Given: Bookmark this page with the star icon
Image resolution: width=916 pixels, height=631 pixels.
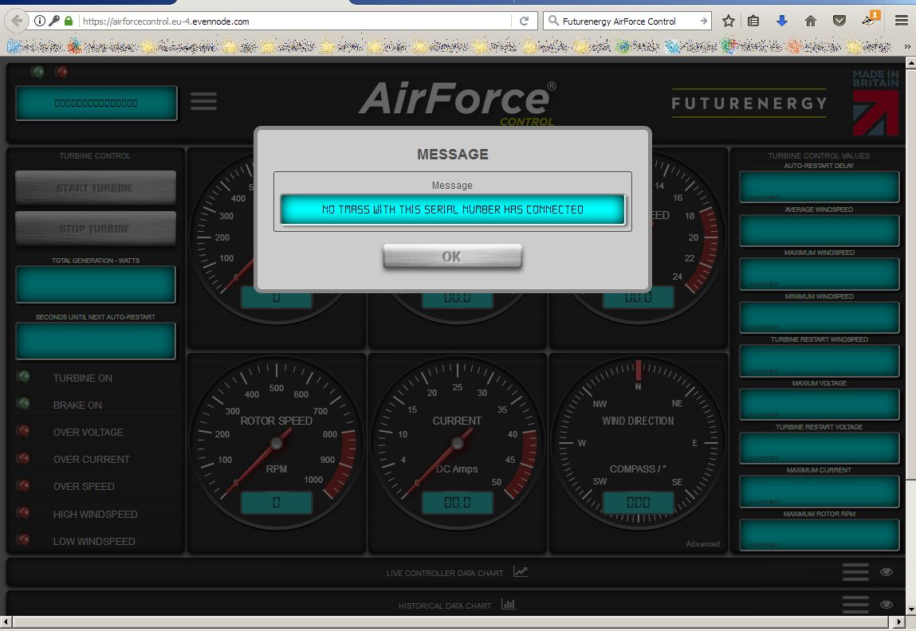Looking at the screenshot, I should click(x=728, y=21).
